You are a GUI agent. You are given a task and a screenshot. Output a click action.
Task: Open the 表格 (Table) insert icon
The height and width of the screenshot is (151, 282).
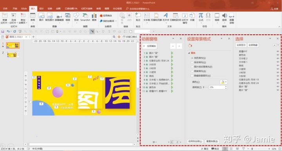33,16
